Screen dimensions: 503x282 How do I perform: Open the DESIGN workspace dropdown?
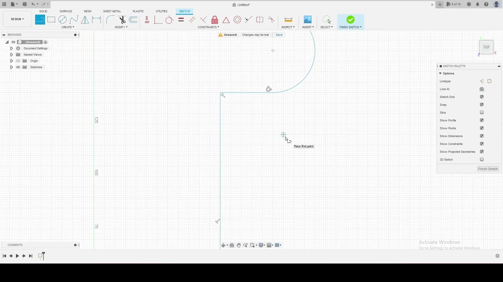tap(17, 19)
